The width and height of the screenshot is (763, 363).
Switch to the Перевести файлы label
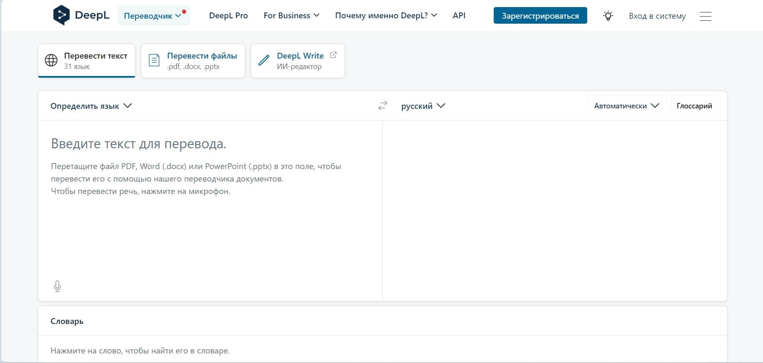click(202, 56)
